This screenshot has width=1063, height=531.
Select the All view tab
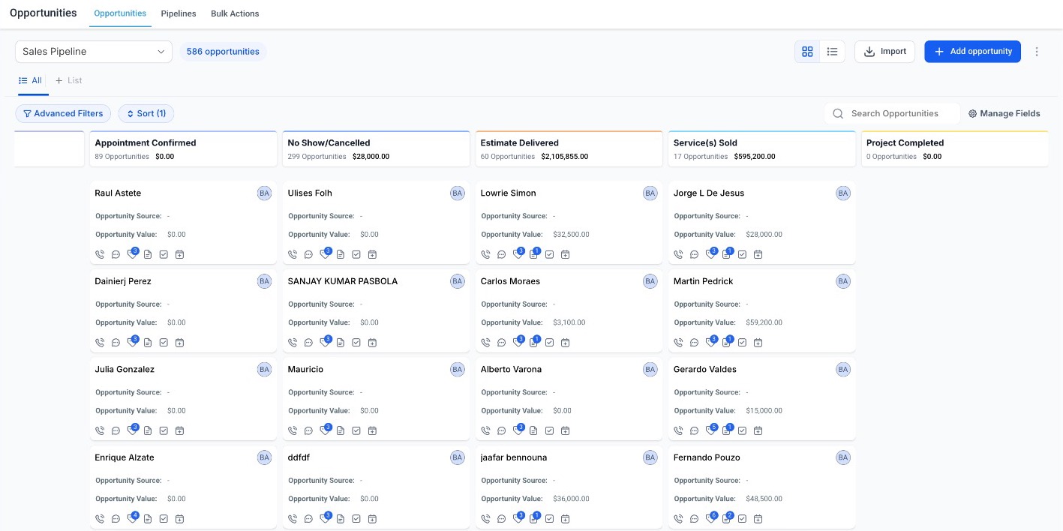click(31, 80)
